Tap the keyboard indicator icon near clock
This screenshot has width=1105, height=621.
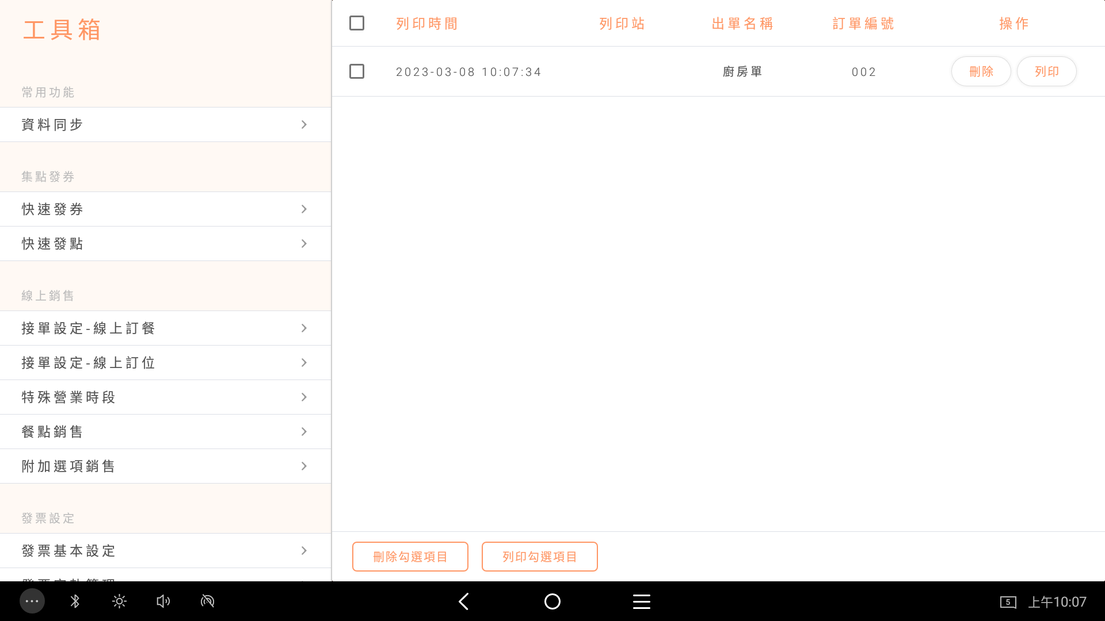point(1008,602)
